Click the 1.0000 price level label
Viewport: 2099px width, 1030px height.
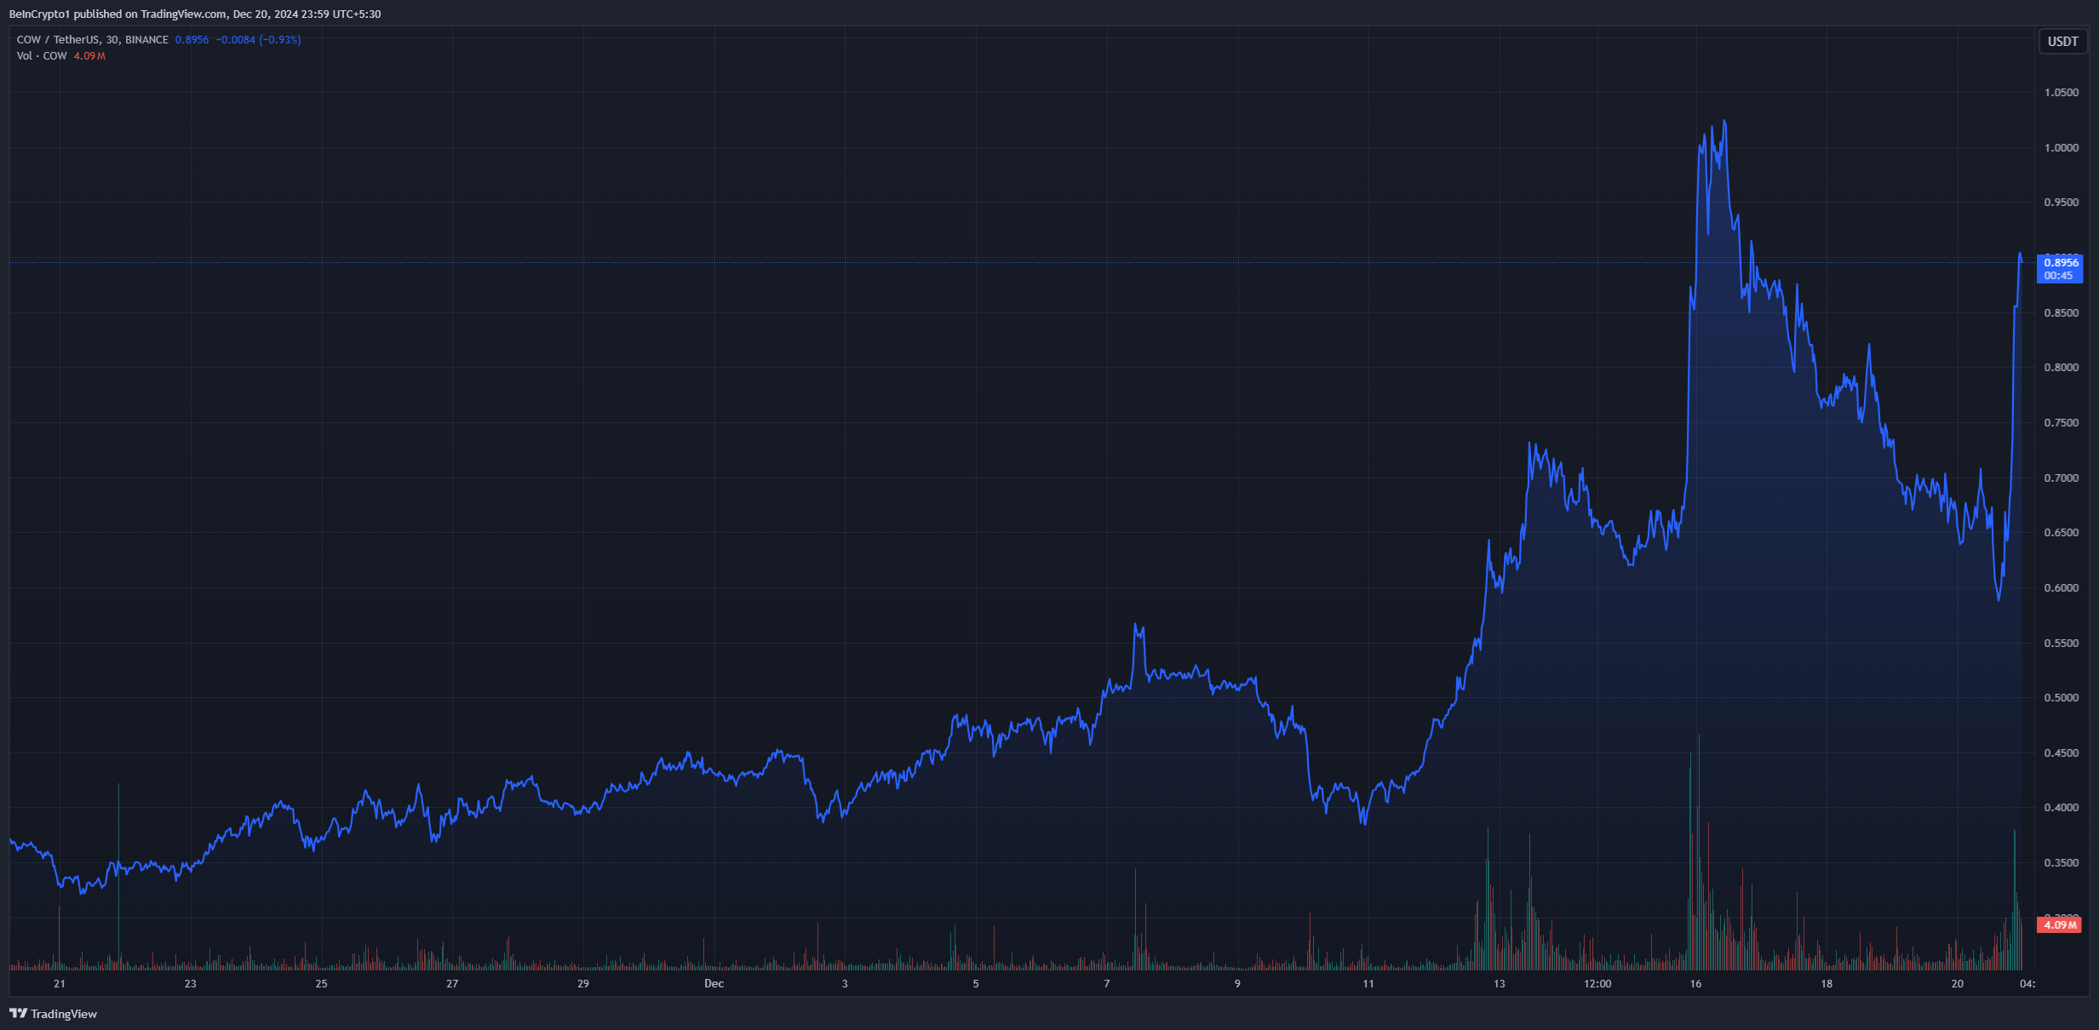[2061, 147]
